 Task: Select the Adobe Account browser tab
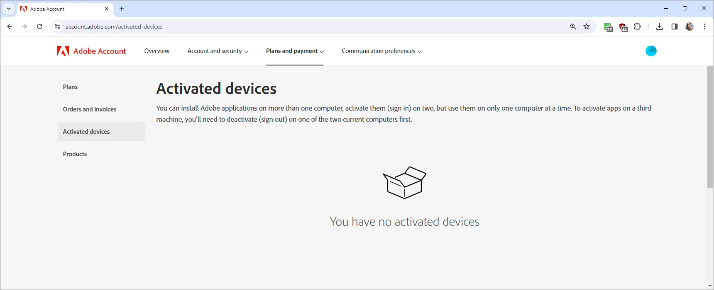point(65,9)
